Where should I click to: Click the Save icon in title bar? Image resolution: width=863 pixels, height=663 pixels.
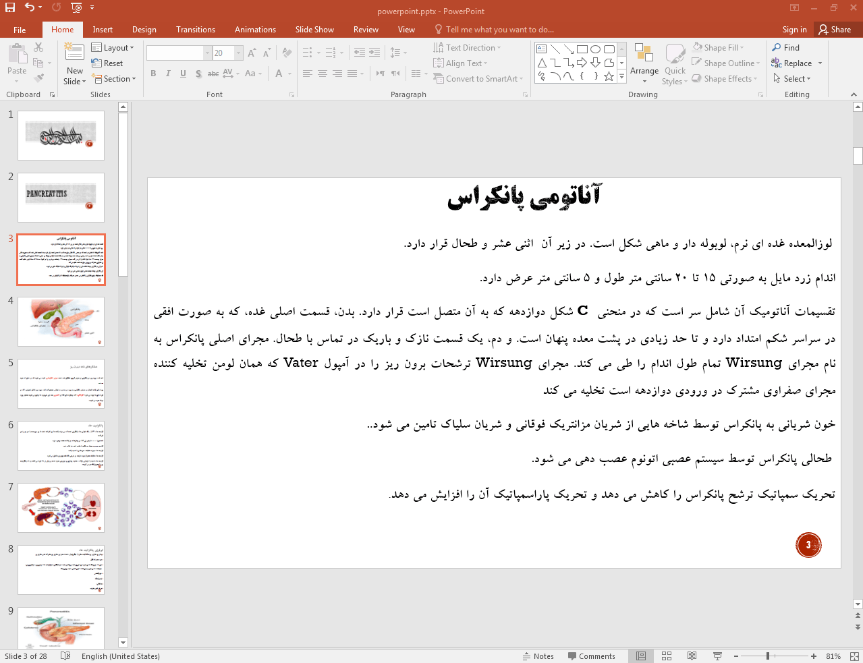pos(10,7)
